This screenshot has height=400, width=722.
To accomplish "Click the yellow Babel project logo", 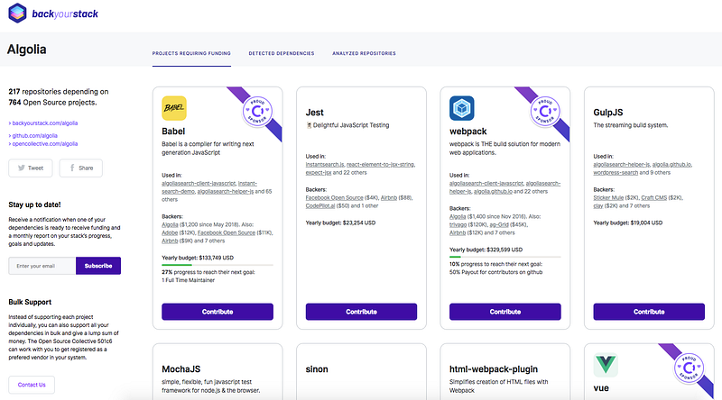I will pos(174,108).
